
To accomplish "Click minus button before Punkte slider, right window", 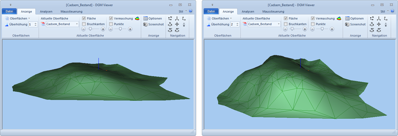I will (313, 29).
